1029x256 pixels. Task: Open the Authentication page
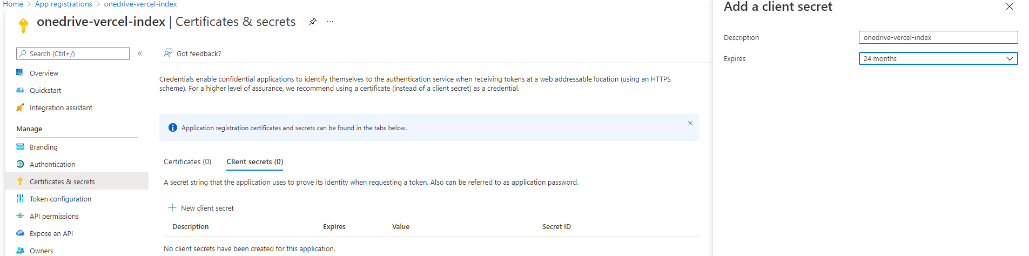tap(52, 164)
